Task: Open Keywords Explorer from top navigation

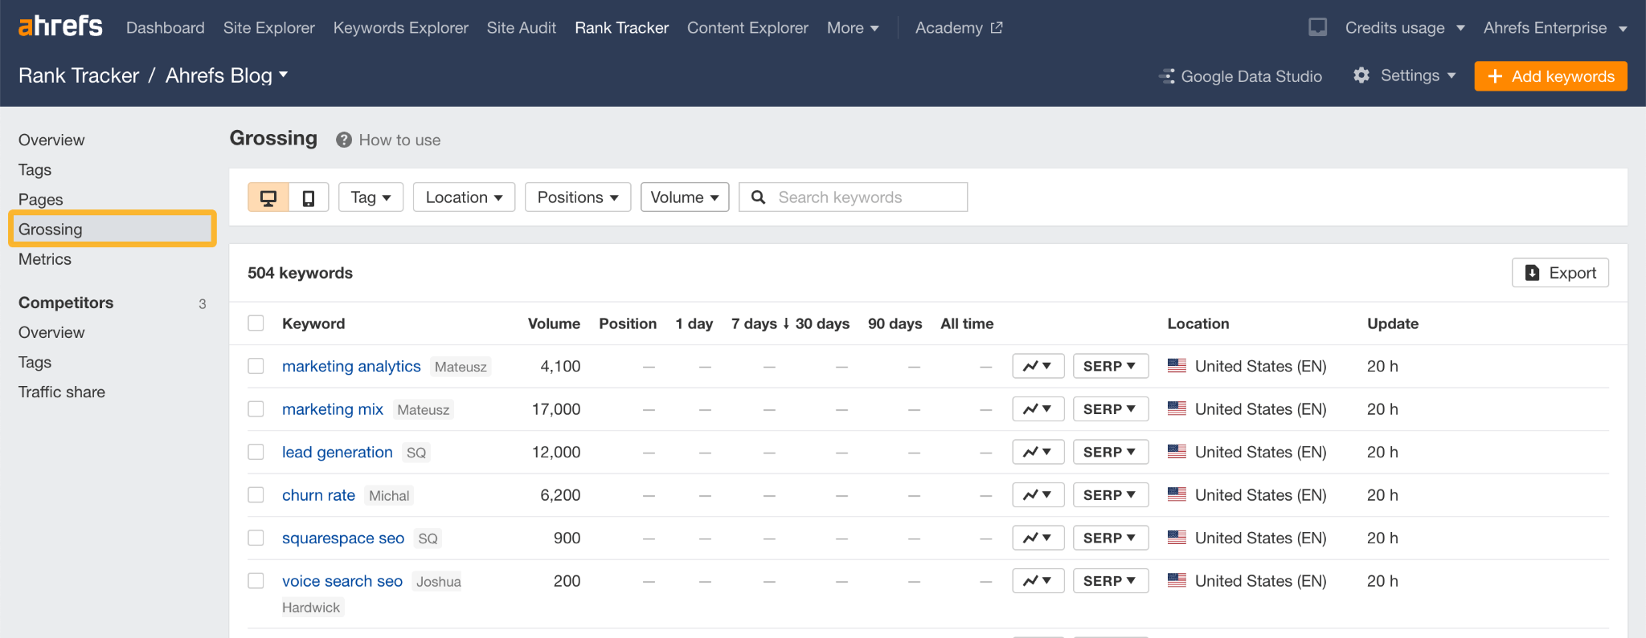Action: [401, 27]
